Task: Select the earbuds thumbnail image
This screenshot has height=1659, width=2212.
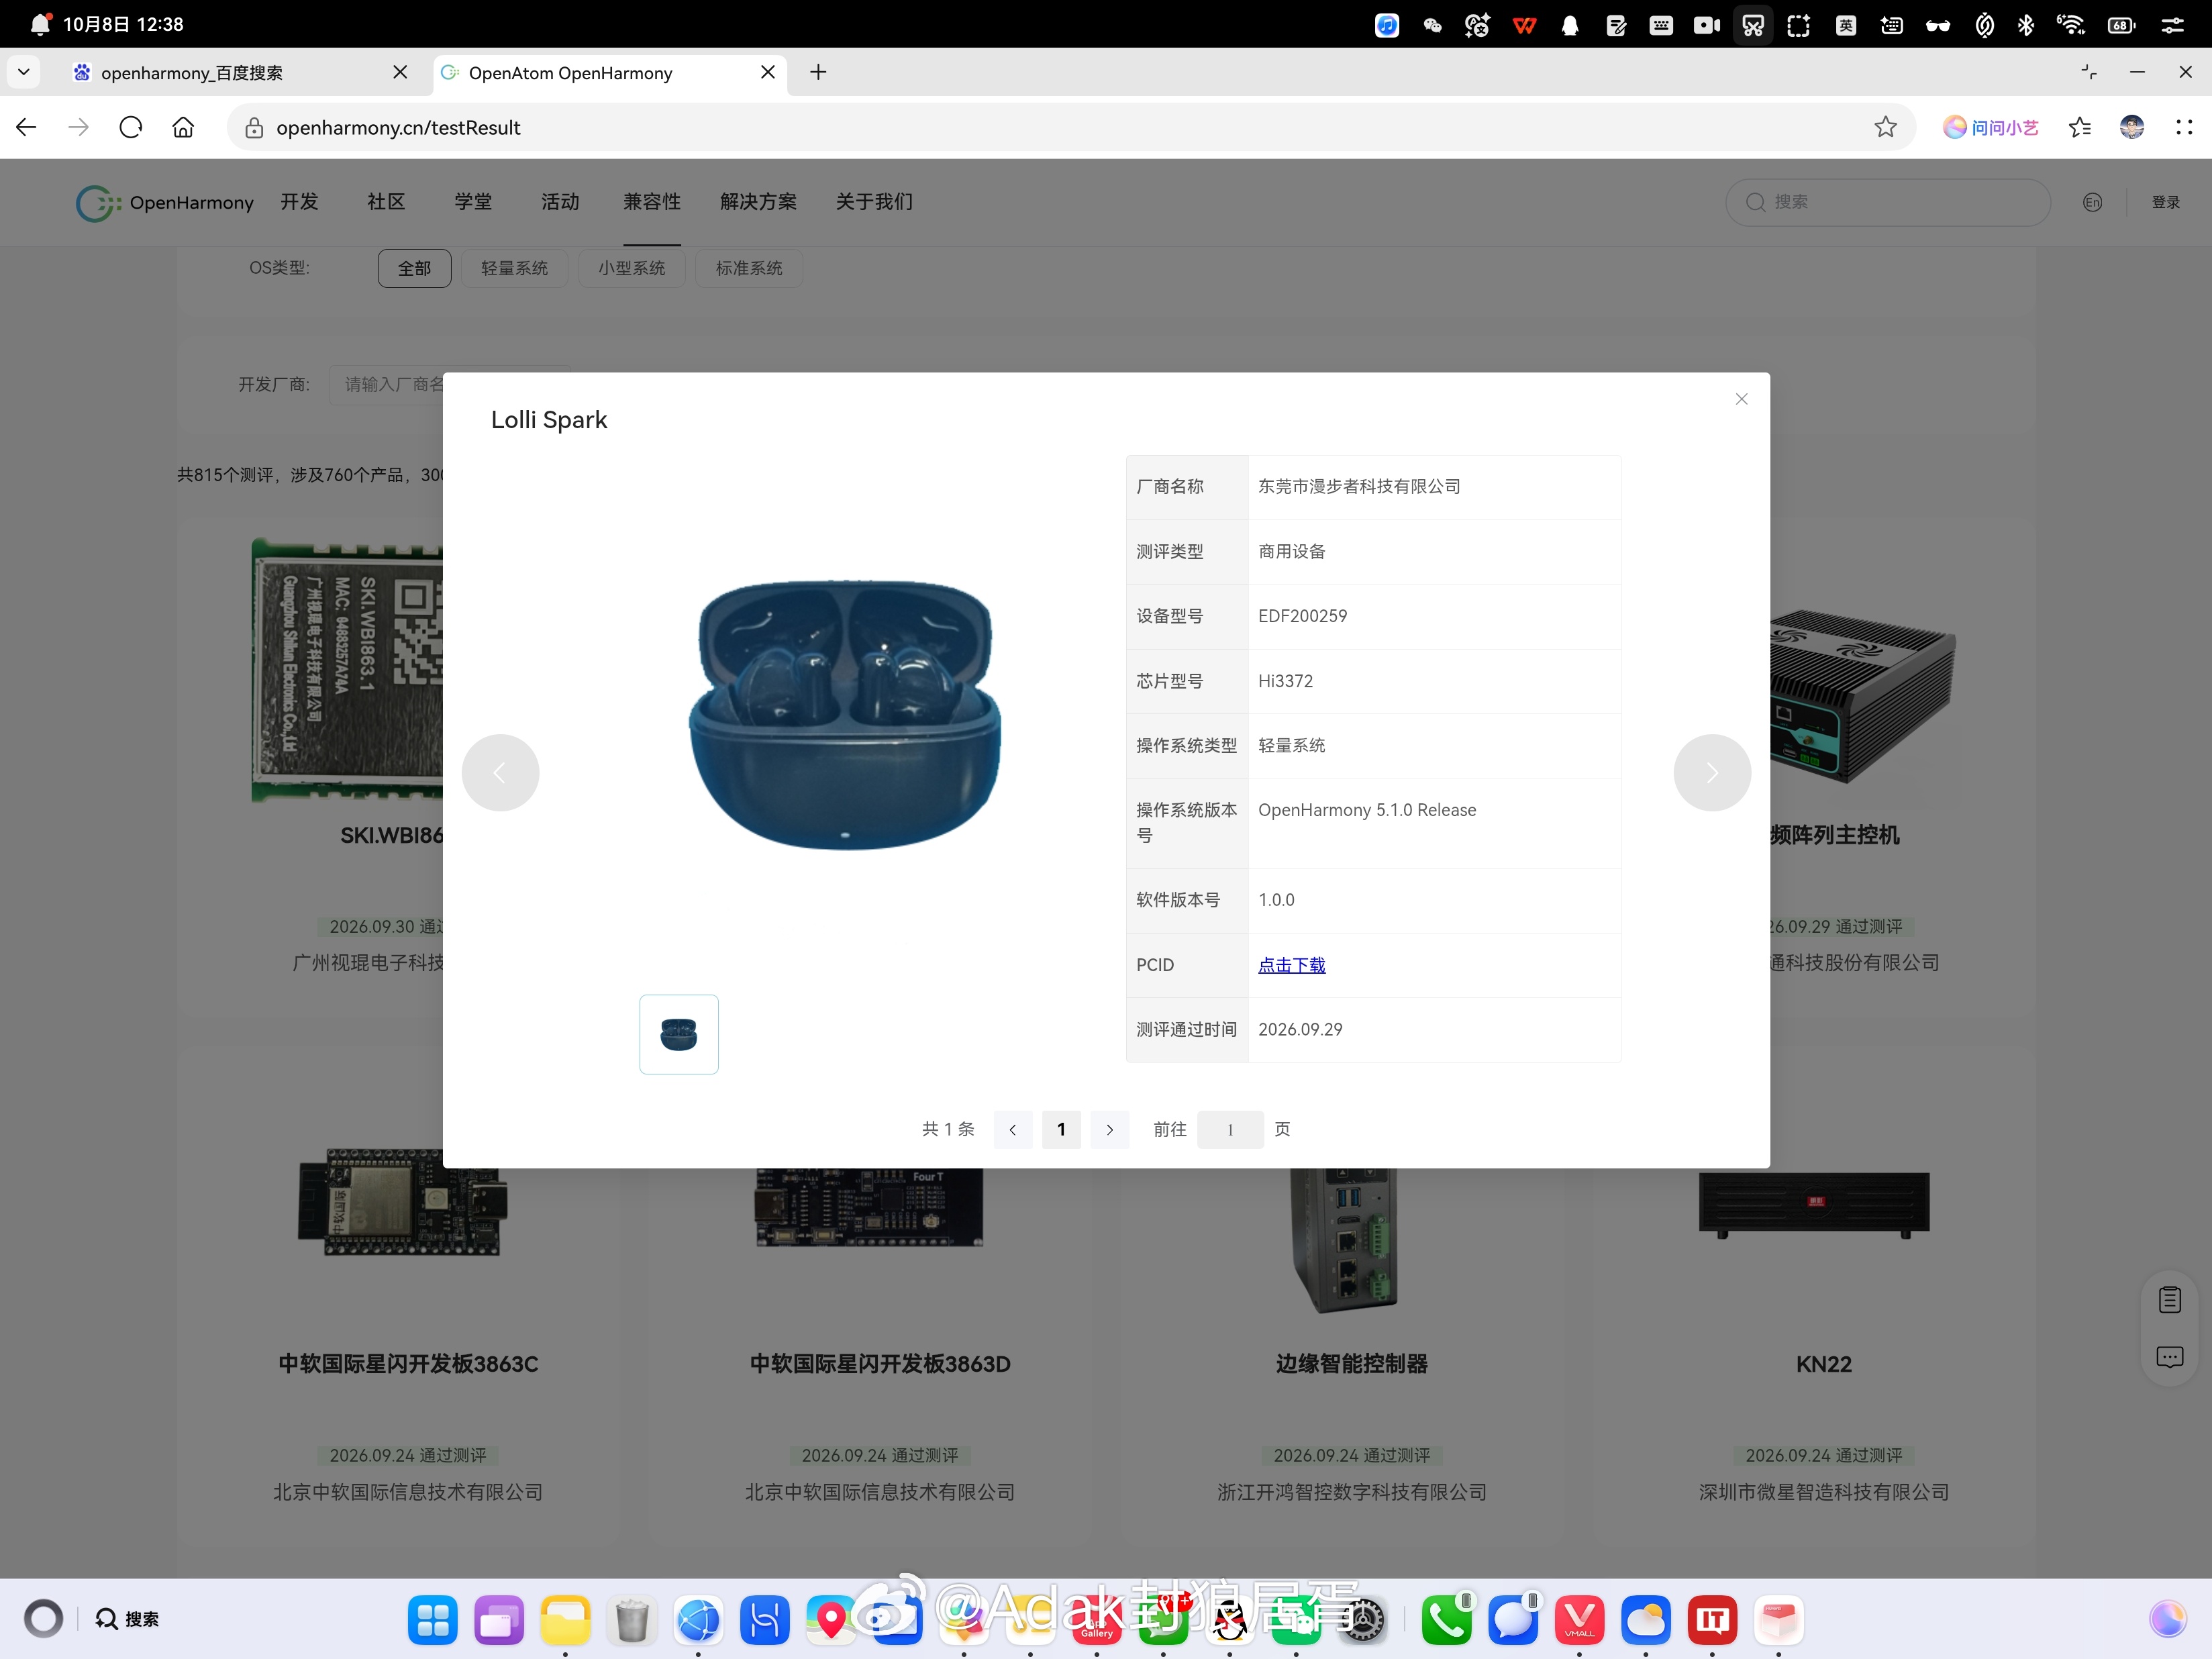Action: coord(679,1034)
